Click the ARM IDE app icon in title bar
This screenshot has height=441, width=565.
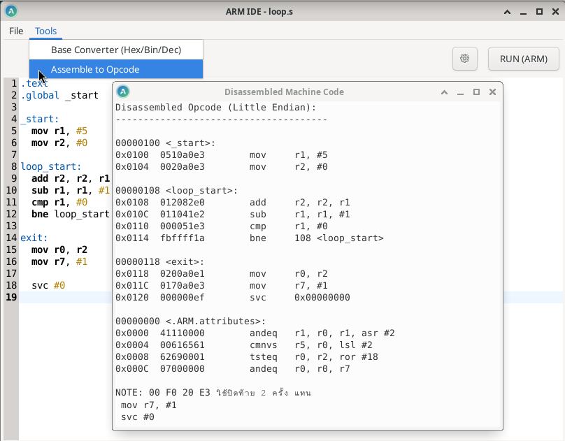pos(11,11)
